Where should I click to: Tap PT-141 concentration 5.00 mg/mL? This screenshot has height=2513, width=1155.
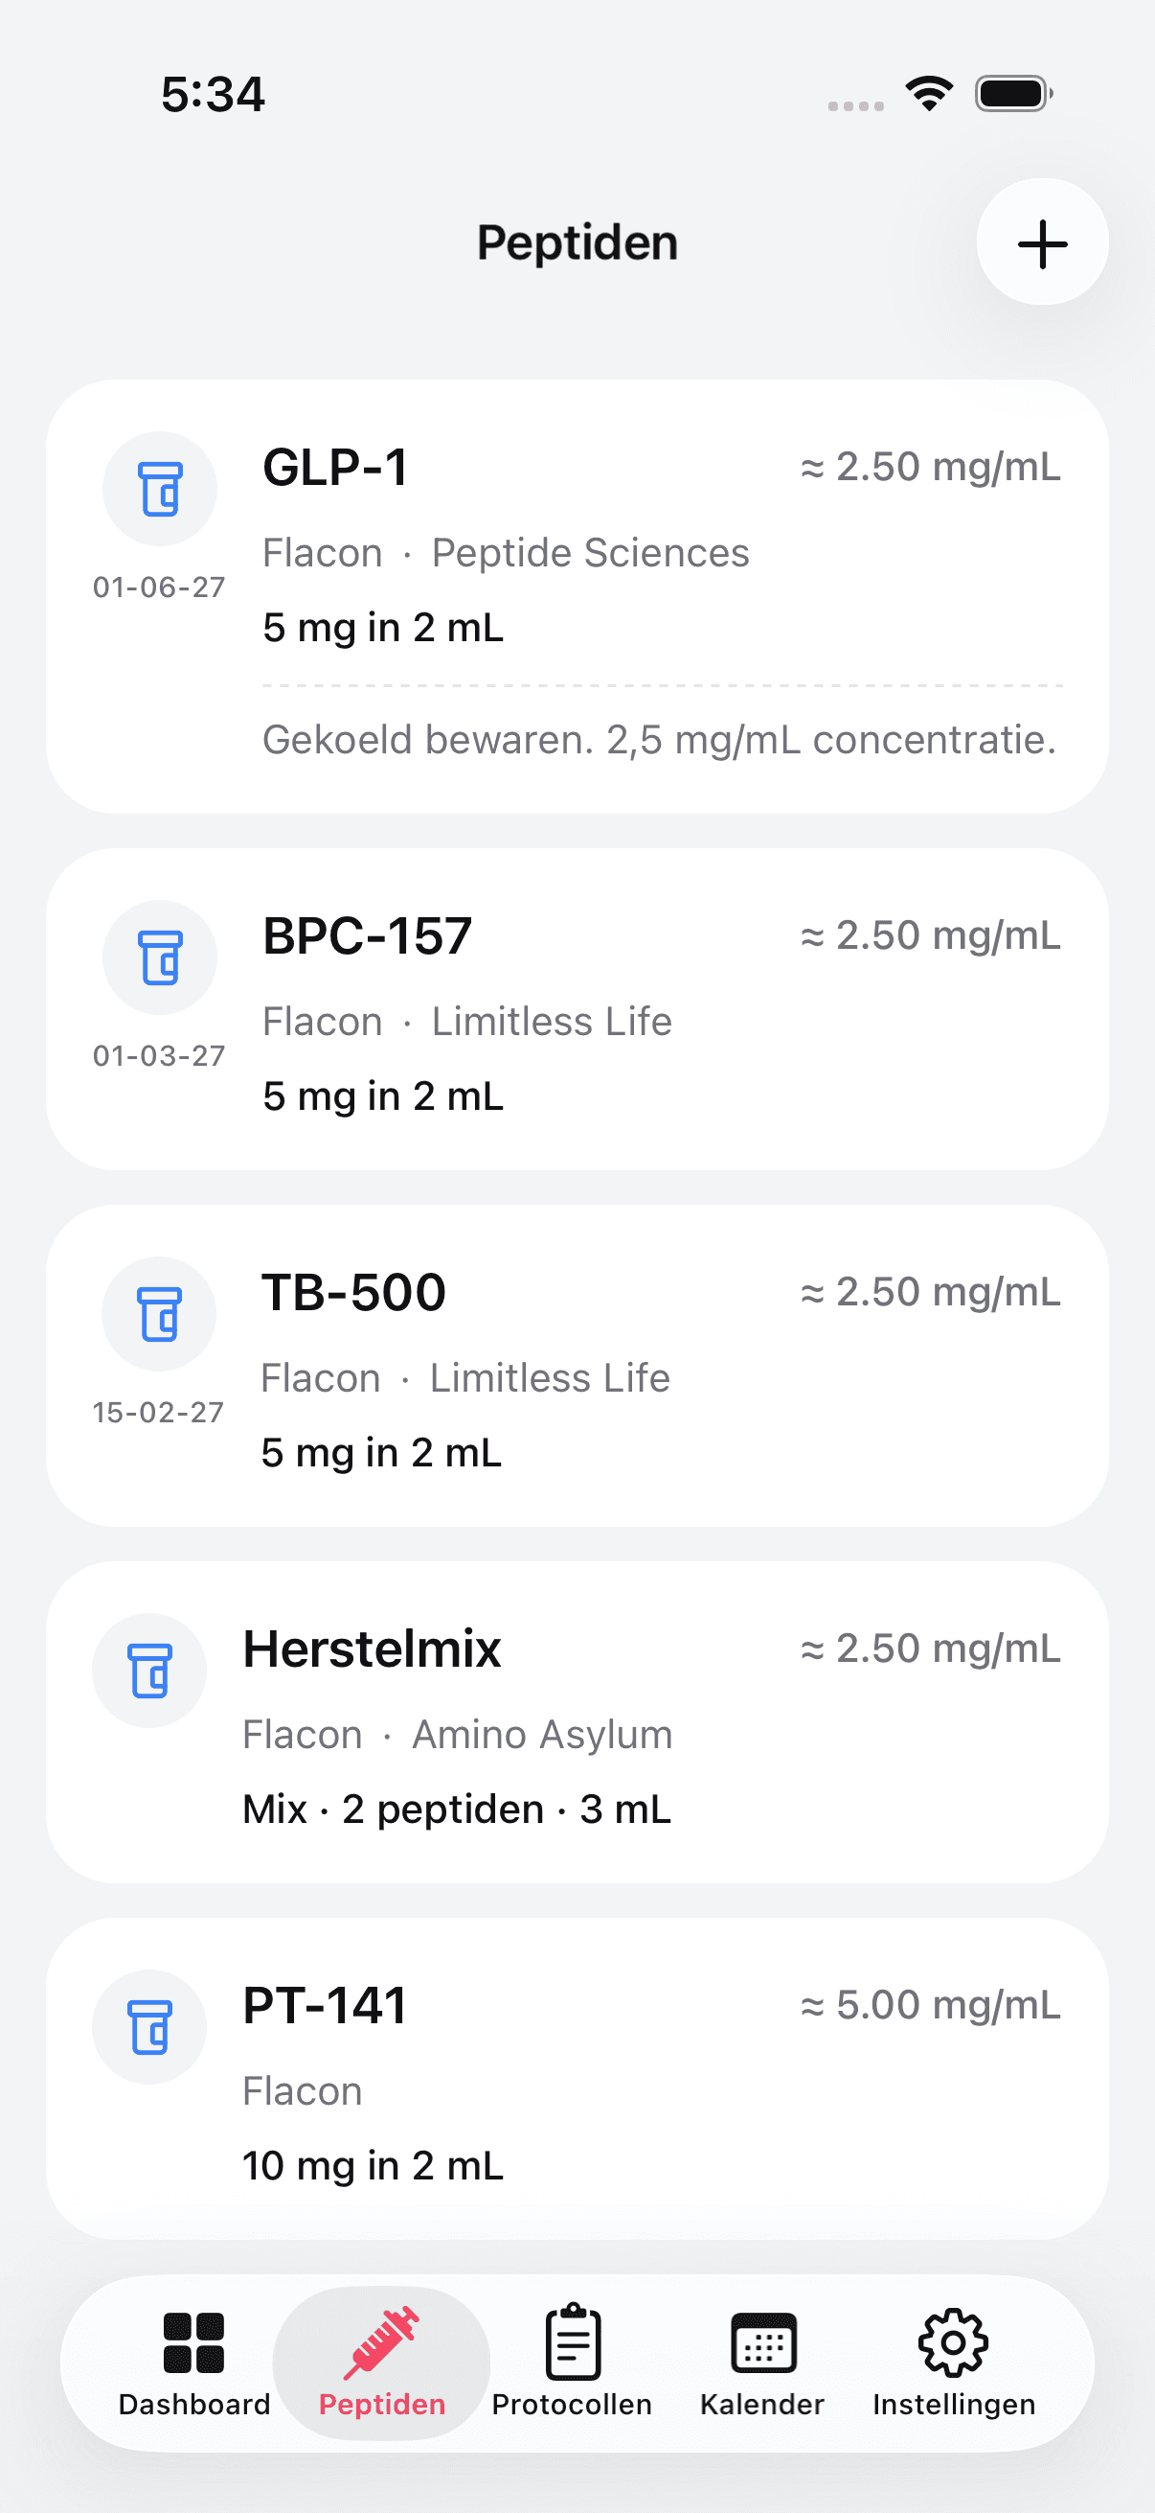click(930, 2006)
